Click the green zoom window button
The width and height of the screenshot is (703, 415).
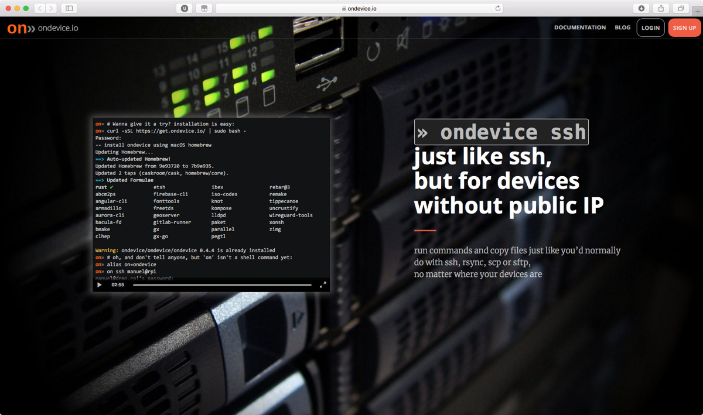26,8
